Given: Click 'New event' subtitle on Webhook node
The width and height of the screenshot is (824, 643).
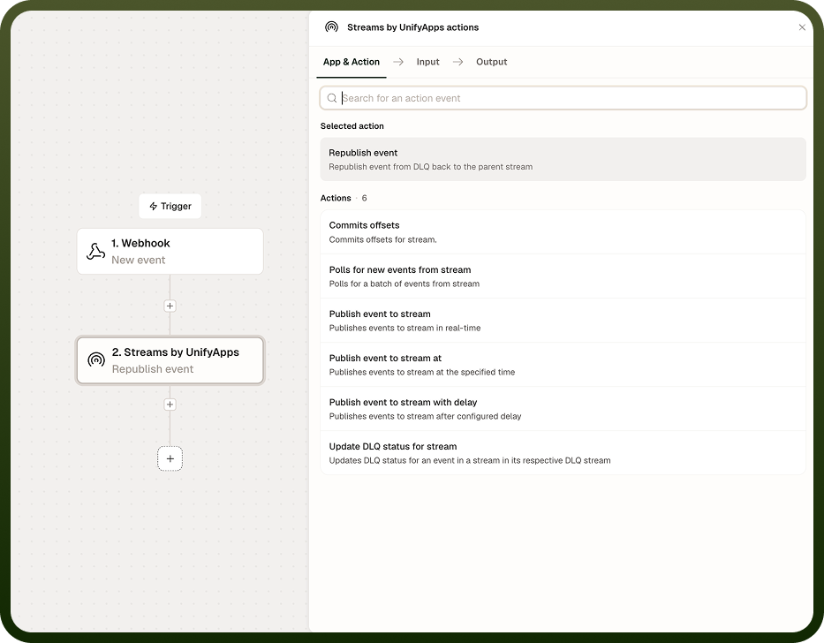Looking at the screenshot, I should pyautogui.click(x=138, y=260).
